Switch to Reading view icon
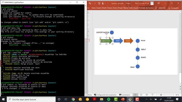Screen dimensions: 182x102 click(x=147, y=95)
